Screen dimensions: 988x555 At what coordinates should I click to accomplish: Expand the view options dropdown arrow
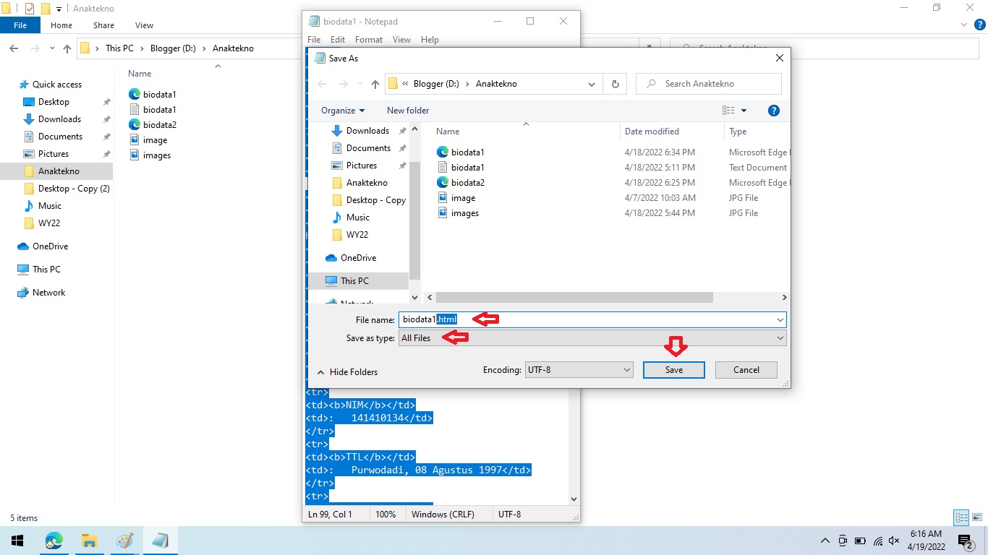pyautogui.click(x=744, y=111)
